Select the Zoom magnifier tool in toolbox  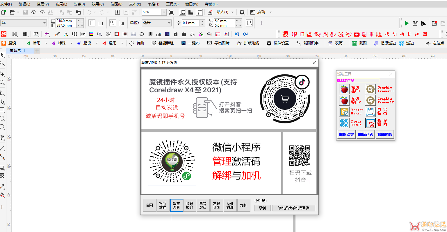(2, 82)
